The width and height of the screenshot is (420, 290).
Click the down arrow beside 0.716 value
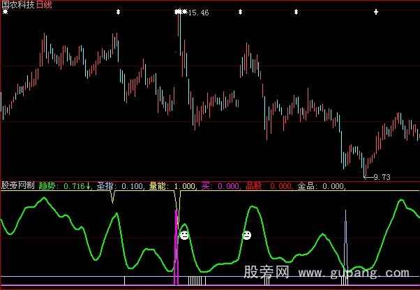click(89, 186)
